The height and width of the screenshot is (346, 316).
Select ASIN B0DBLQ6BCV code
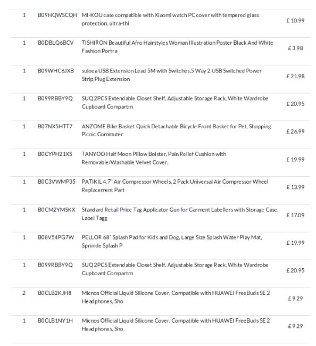pyautogui.click(x=55, y=43)
